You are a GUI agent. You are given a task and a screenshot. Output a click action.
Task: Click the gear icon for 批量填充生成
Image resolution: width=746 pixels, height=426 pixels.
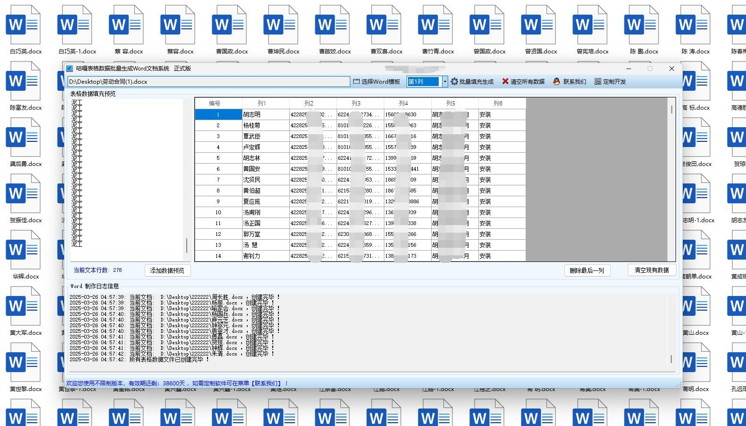pos(454,82)
